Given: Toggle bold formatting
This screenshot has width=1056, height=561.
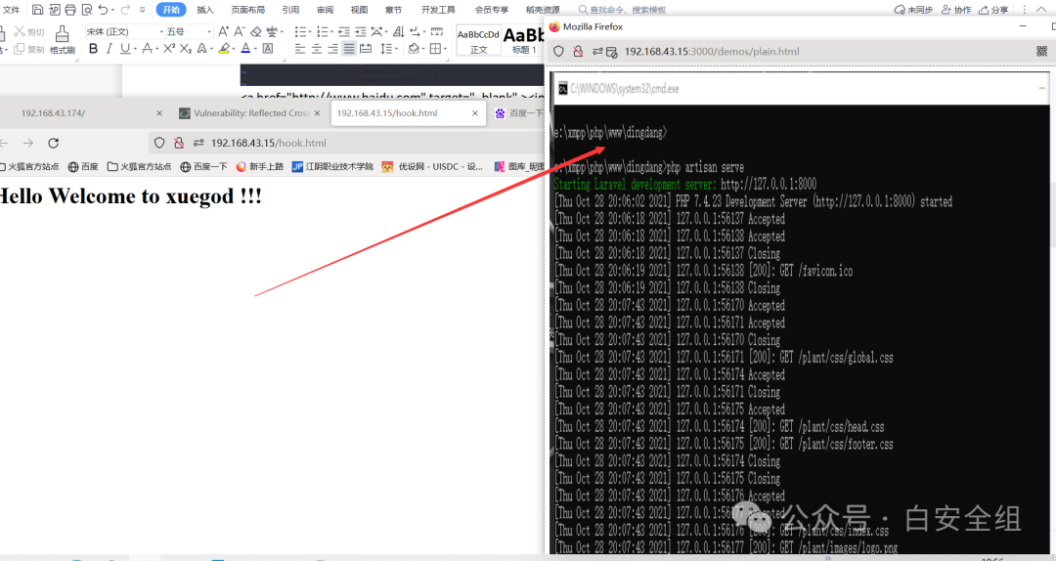Looking at the screenshot, I should point(93,49).
